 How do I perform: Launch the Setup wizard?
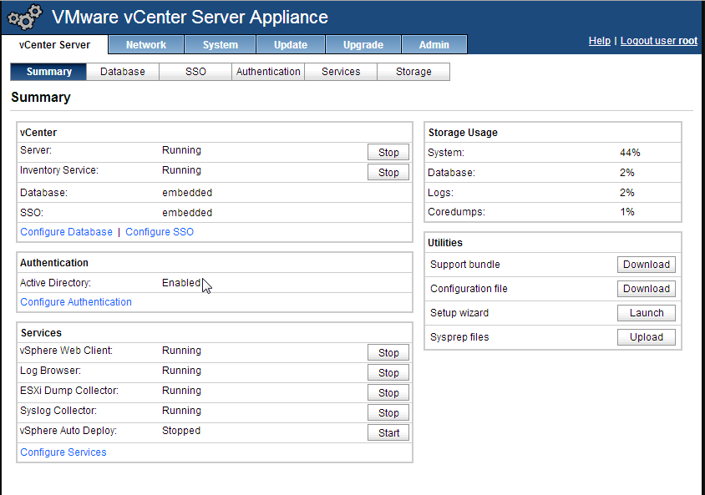click(x=647, y=313)
